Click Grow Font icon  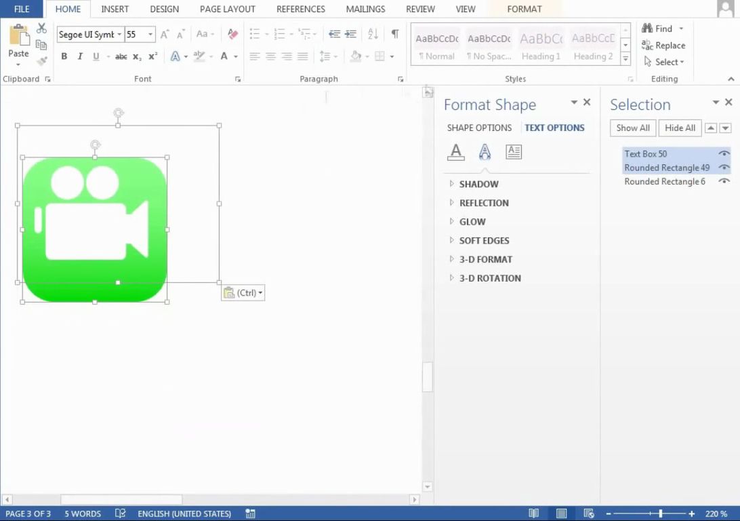click(165, 35)
